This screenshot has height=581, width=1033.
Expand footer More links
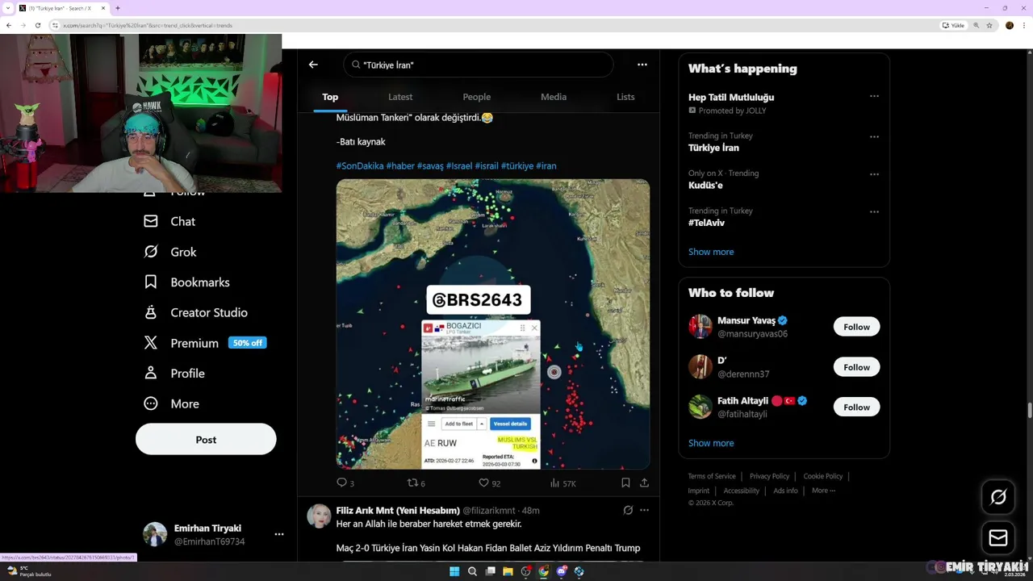(823, 491)
